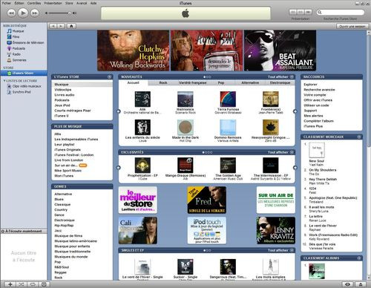The width and height of the screenshot is (371, 288).
Task: Go to store home via house icon
Action: click(71, 26)
